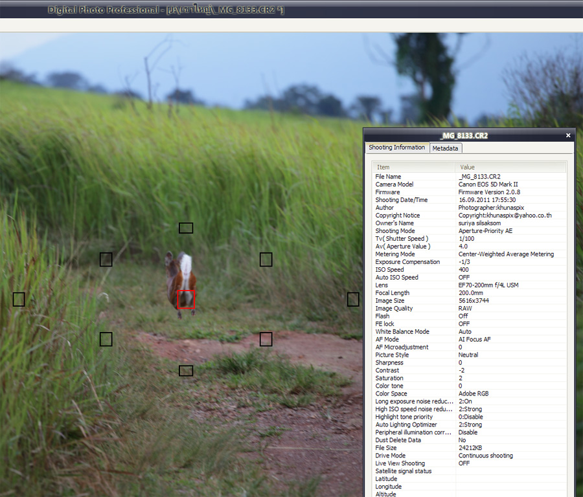This screenshot has height=497, width=583.
Task: Click the red active AF point on the deer
Action: pyautogui.click(x=186, y=299)
